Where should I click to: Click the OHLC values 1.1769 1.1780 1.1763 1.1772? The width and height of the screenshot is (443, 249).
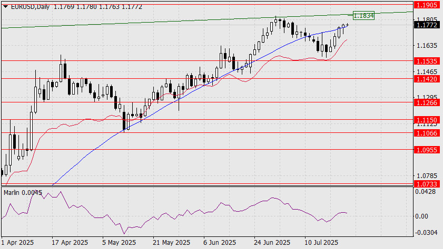[x=98, y=6]
